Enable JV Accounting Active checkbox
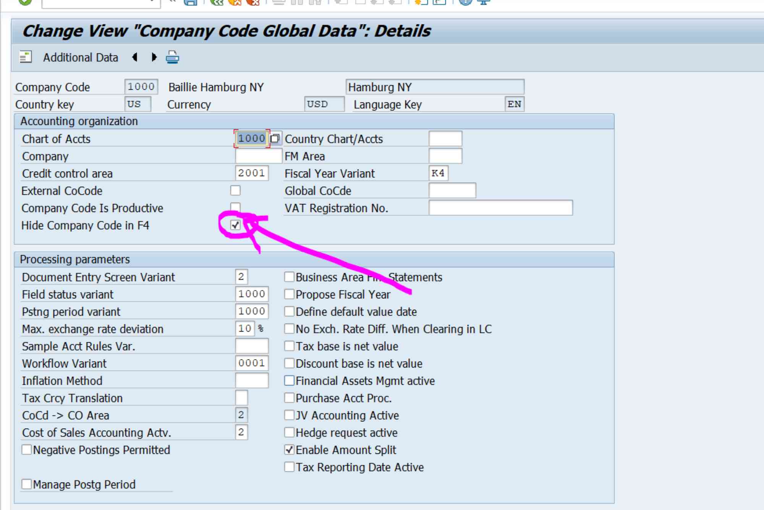The width and height of the screenshot is (764, 510). tap(289, 415)
